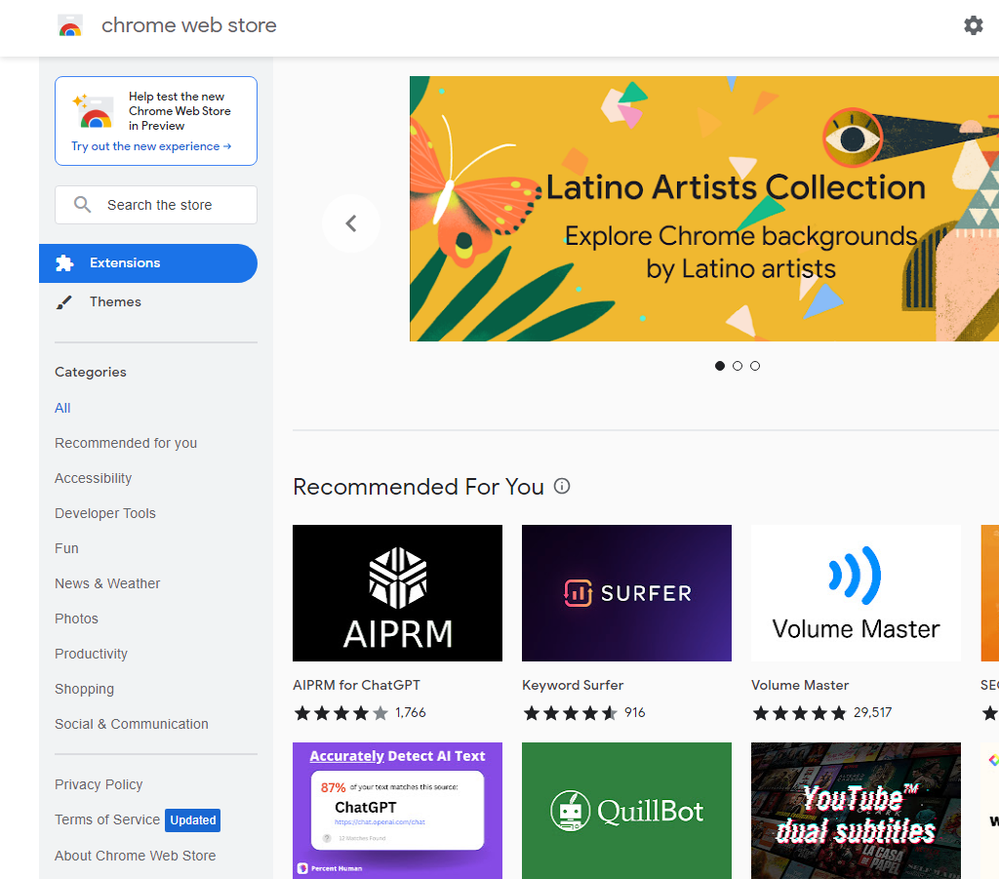Click the Extensions puzzle-piece icon

click(x=64, y=263)
